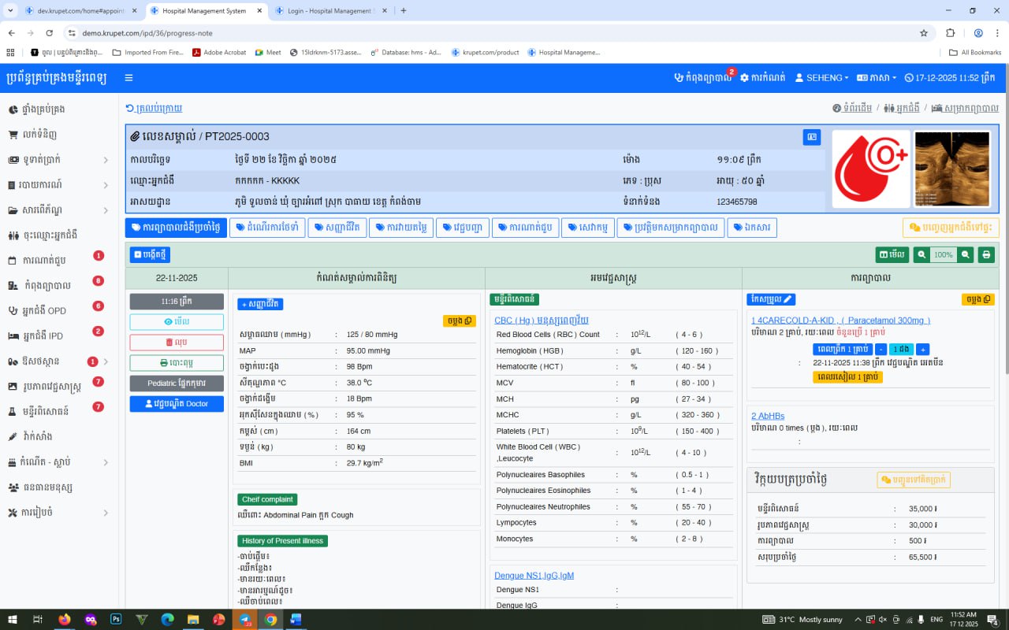The width and height of the screenshot is (1009, 630).
Task: Click the printer icon to print progress note
Action: point(986,254)
